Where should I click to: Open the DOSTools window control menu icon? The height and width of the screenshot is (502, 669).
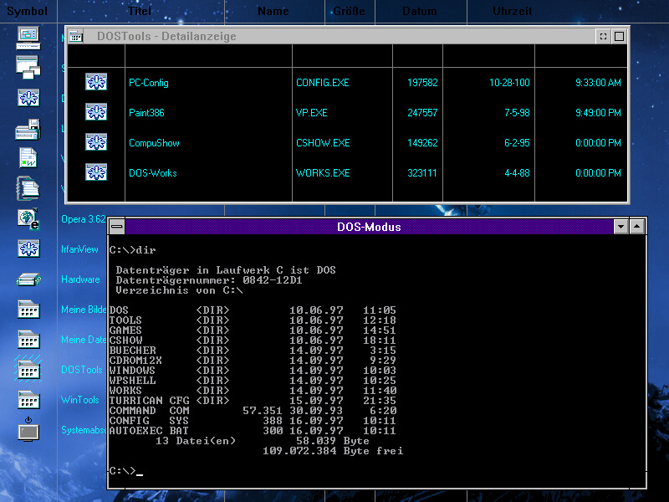[75, 36]
